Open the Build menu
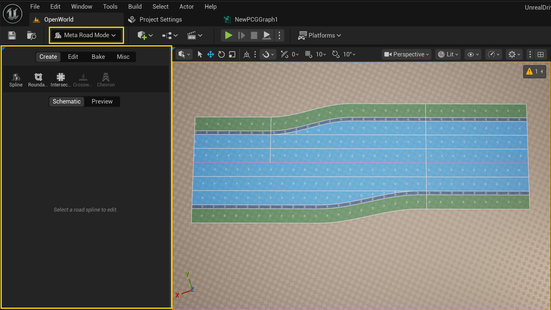The height and width of the screenshot is (310, 551). pos(135,7)
